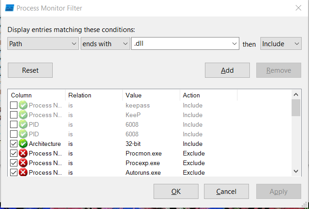The height and width of the screenshot is (209, 309).
Task: Click red exclude icon on Procexp.exe row
Action: [23, 163]
